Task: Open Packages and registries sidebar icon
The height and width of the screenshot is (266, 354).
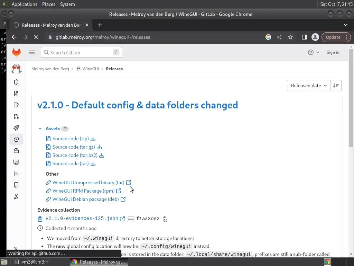Action: (16, 151)
